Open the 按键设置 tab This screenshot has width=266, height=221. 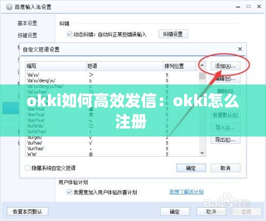coord(27,35)
